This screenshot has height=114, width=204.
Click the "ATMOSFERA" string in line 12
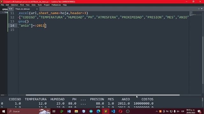107,17
